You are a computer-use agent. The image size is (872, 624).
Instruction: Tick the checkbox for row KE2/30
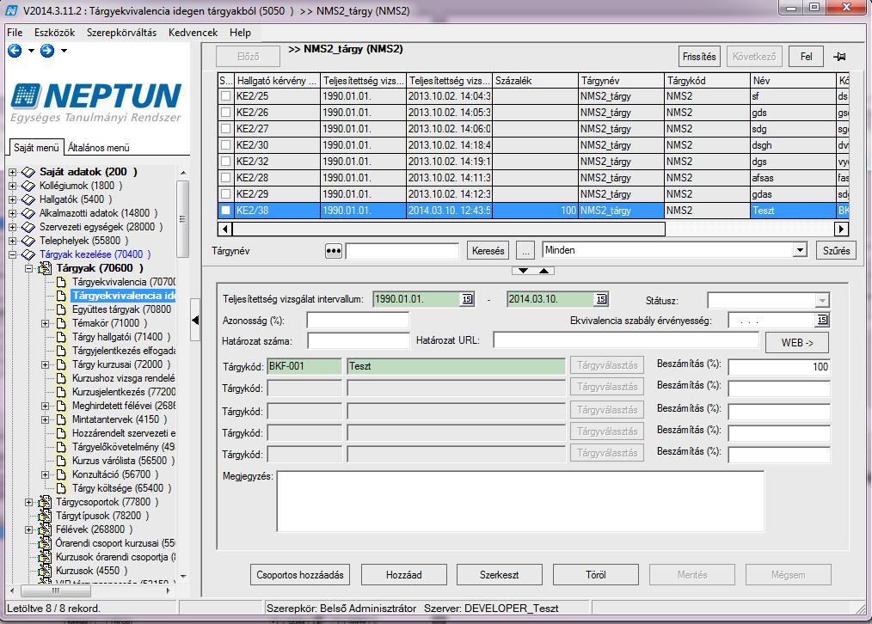225,145
